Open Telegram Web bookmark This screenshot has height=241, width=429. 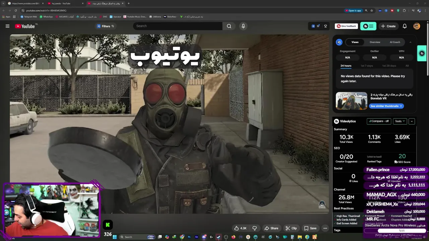point(29,16)
